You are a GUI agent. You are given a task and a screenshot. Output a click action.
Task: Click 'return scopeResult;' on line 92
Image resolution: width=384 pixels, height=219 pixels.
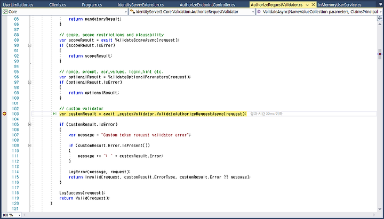coord(90,56)
